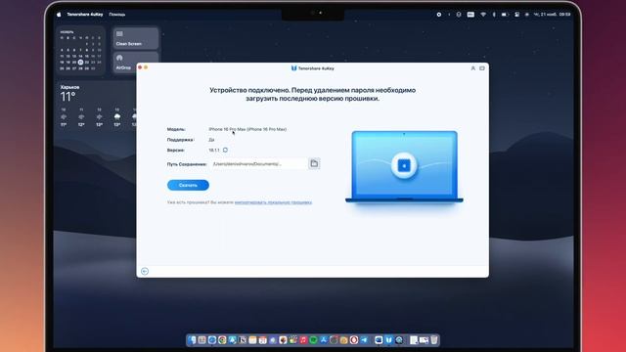Open Notion from the Dock
The image size is (626, 352).
(243, 340)
